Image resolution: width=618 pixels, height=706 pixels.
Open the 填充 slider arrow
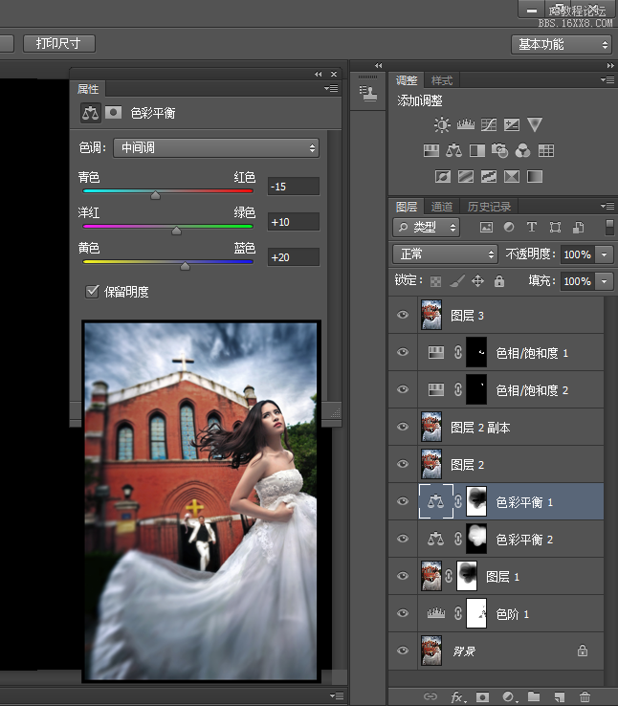(604, 281)
